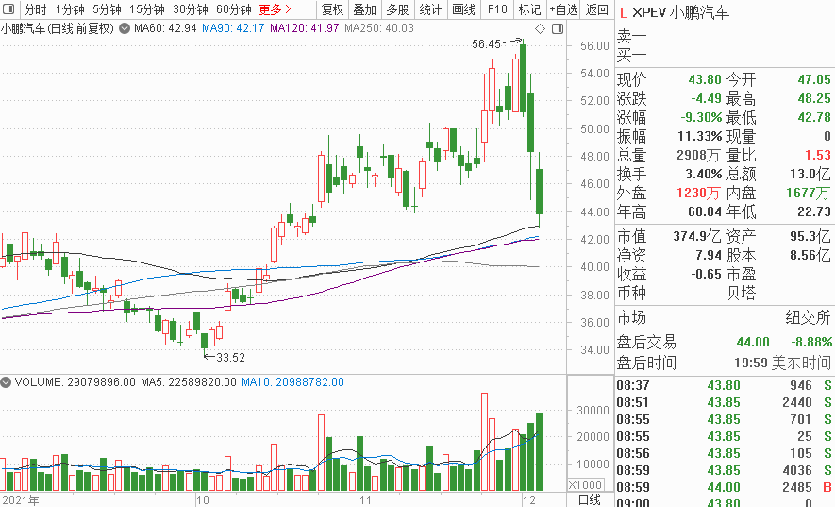This screenshot has height=507, width=835.
Task: Click the 叠加 overlay button
Action: 365,9
